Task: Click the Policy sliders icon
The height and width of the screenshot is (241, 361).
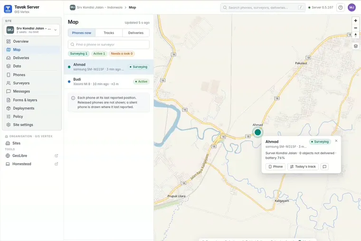Action: (9, 116)
